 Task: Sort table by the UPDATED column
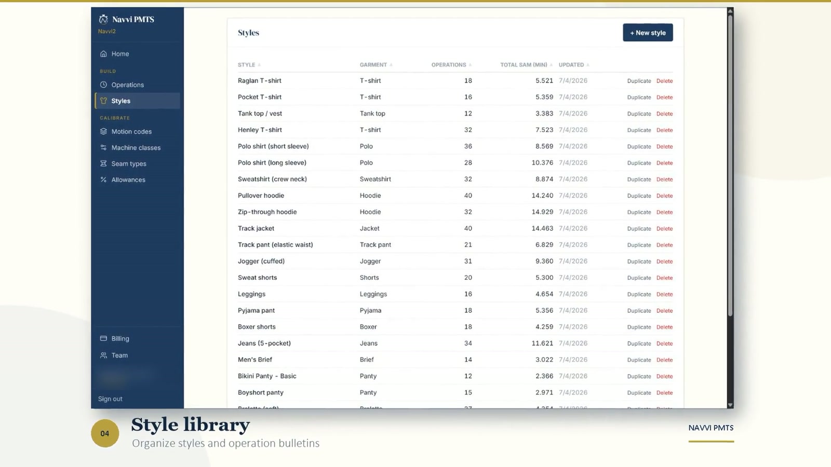(574, 65)
